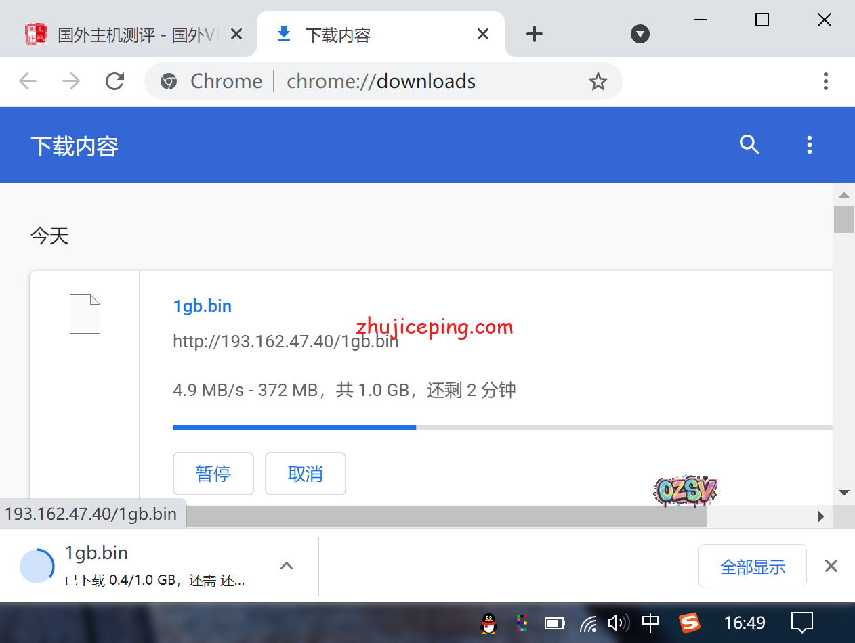855x643 pixels.
Task: Reload the page with the refresh icon
Action: click(x=115, y=81)
